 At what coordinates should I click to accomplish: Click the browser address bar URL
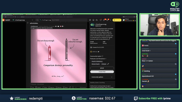click(45, 17)
